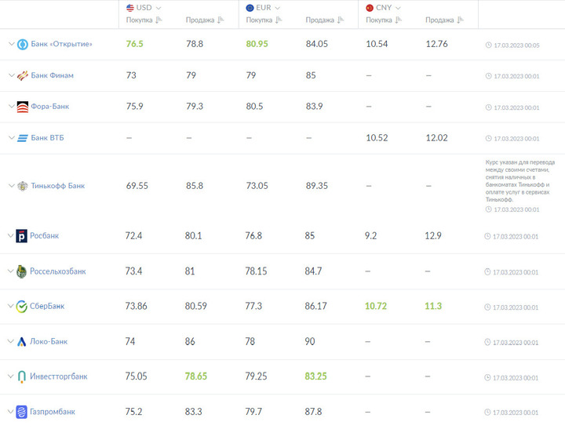Sort by EUR Покупка sort icon
Viewport: 565px width, 440px height.
point(278,20)
